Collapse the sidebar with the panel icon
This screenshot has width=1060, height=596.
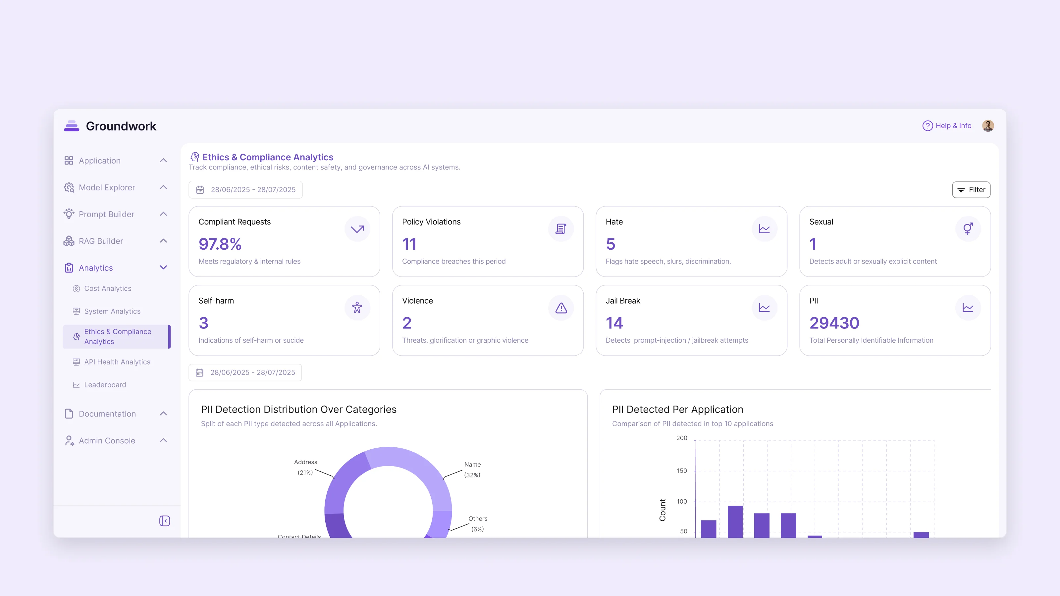coord(165,521)
